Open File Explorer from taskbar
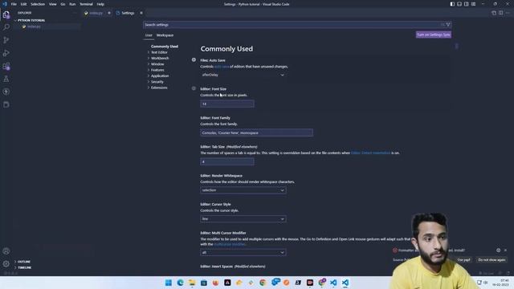The height and width of the screenshot is (289, 514). pyautogui.click(x=192, y=283)
